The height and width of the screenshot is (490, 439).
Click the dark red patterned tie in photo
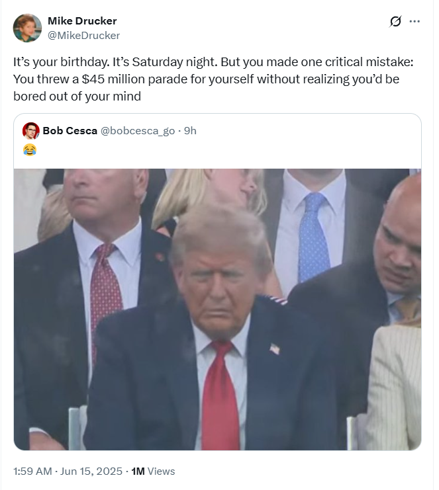tap(104, 291)
